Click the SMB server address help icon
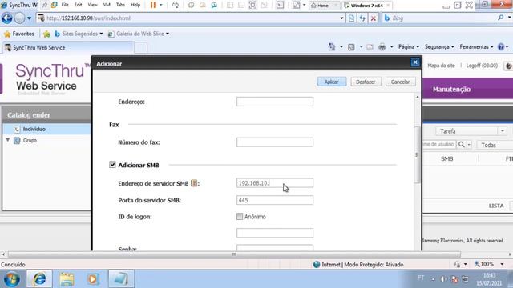 tap(194, 183)
